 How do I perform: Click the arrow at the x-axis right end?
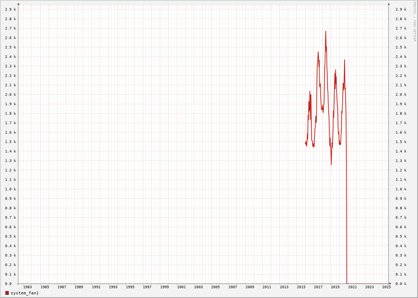click(390, 284)
